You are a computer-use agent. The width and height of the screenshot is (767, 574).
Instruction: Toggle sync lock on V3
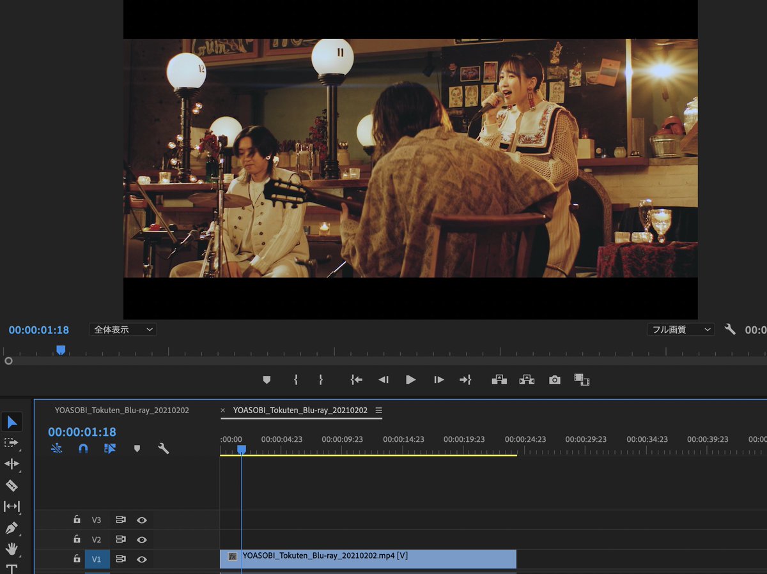coord(120,520)
